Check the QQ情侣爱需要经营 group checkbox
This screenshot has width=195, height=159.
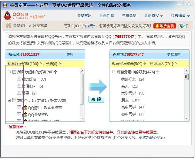(x=19, y=107)
